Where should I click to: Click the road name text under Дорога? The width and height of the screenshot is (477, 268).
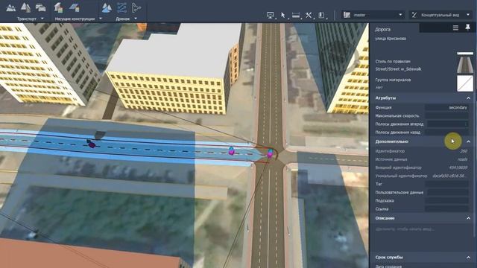[x=391, y=39]
